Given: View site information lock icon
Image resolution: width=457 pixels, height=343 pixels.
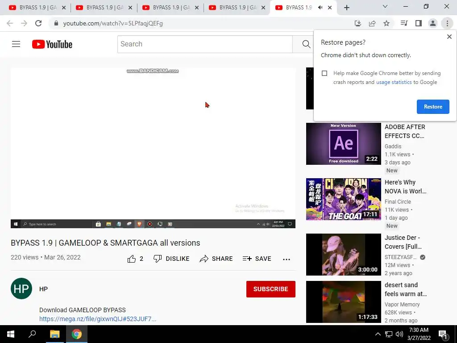Looking at the screenshot, I should click(56, 23).
